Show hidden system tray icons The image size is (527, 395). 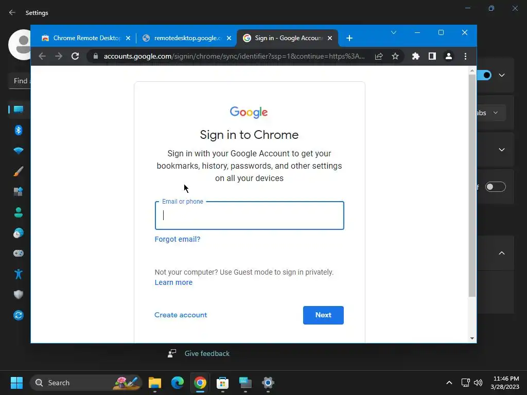pos(449,383)
